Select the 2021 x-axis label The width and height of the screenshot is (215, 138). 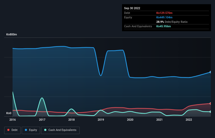pyautogui.click(x=159, y=120)
